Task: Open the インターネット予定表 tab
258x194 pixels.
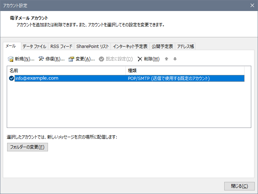Action: [130, 47]
